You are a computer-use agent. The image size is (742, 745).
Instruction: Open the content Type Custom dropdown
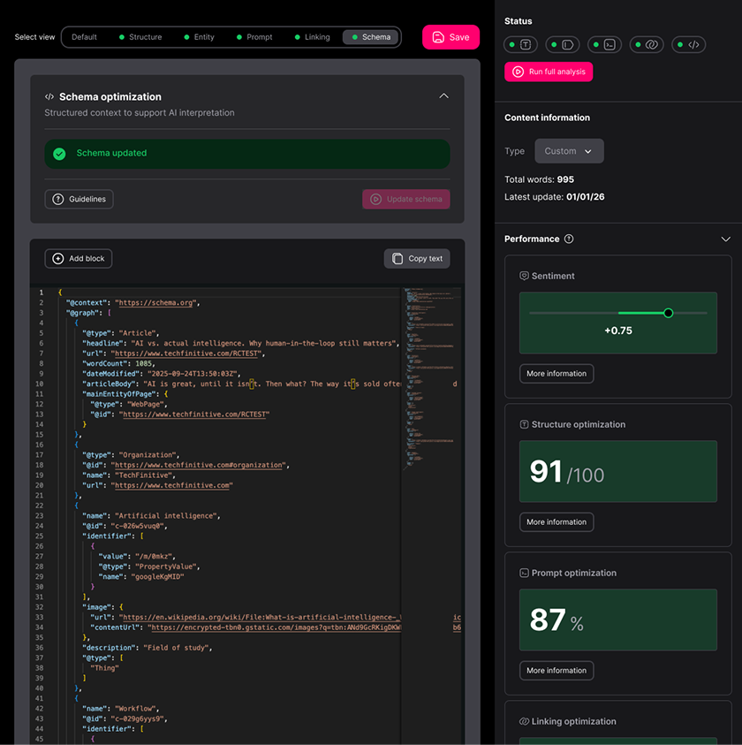coord(569,151)
